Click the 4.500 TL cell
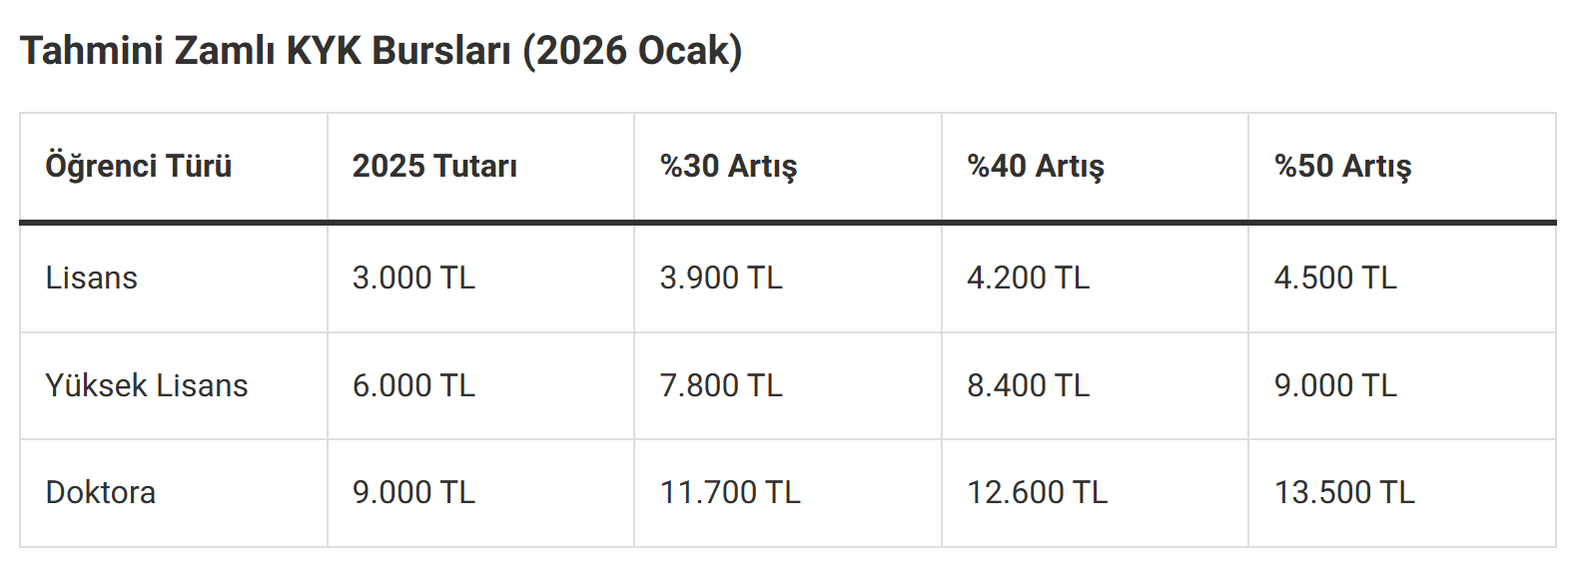 pyautogui.click(x=1335, y=278)
